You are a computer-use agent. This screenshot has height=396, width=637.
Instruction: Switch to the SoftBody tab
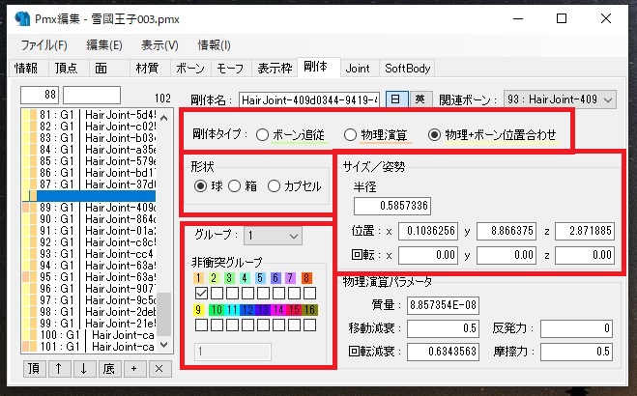[408, 69]
